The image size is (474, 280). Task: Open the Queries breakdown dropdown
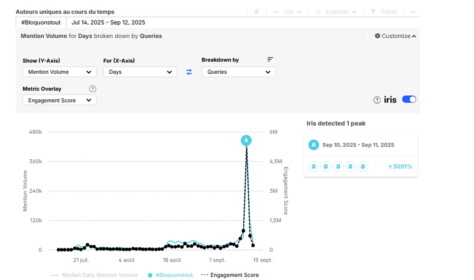click(238, 72)
